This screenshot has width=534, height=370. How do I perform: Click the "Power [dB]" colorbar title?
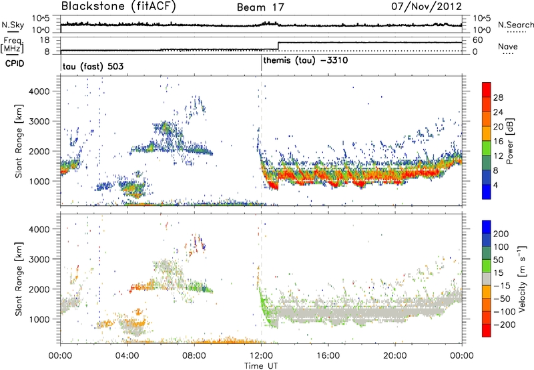(x=510, y=141)
